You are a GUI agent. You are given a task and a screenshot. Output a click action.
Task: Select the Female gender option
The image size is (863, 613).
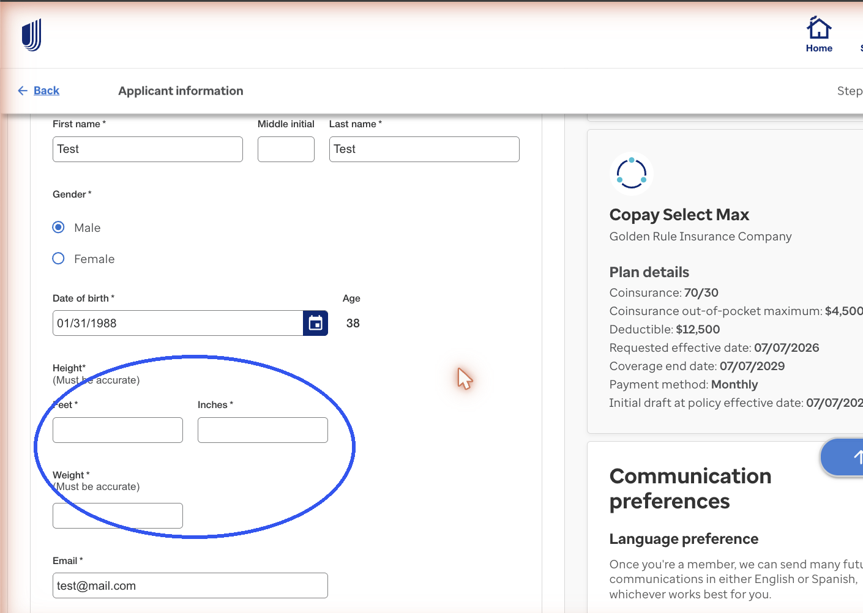point(59,259)
